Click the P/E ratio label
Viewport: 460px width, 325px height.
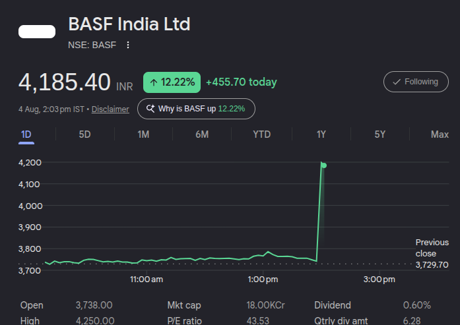185,320
